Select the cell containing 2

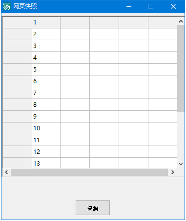(45, 34)
